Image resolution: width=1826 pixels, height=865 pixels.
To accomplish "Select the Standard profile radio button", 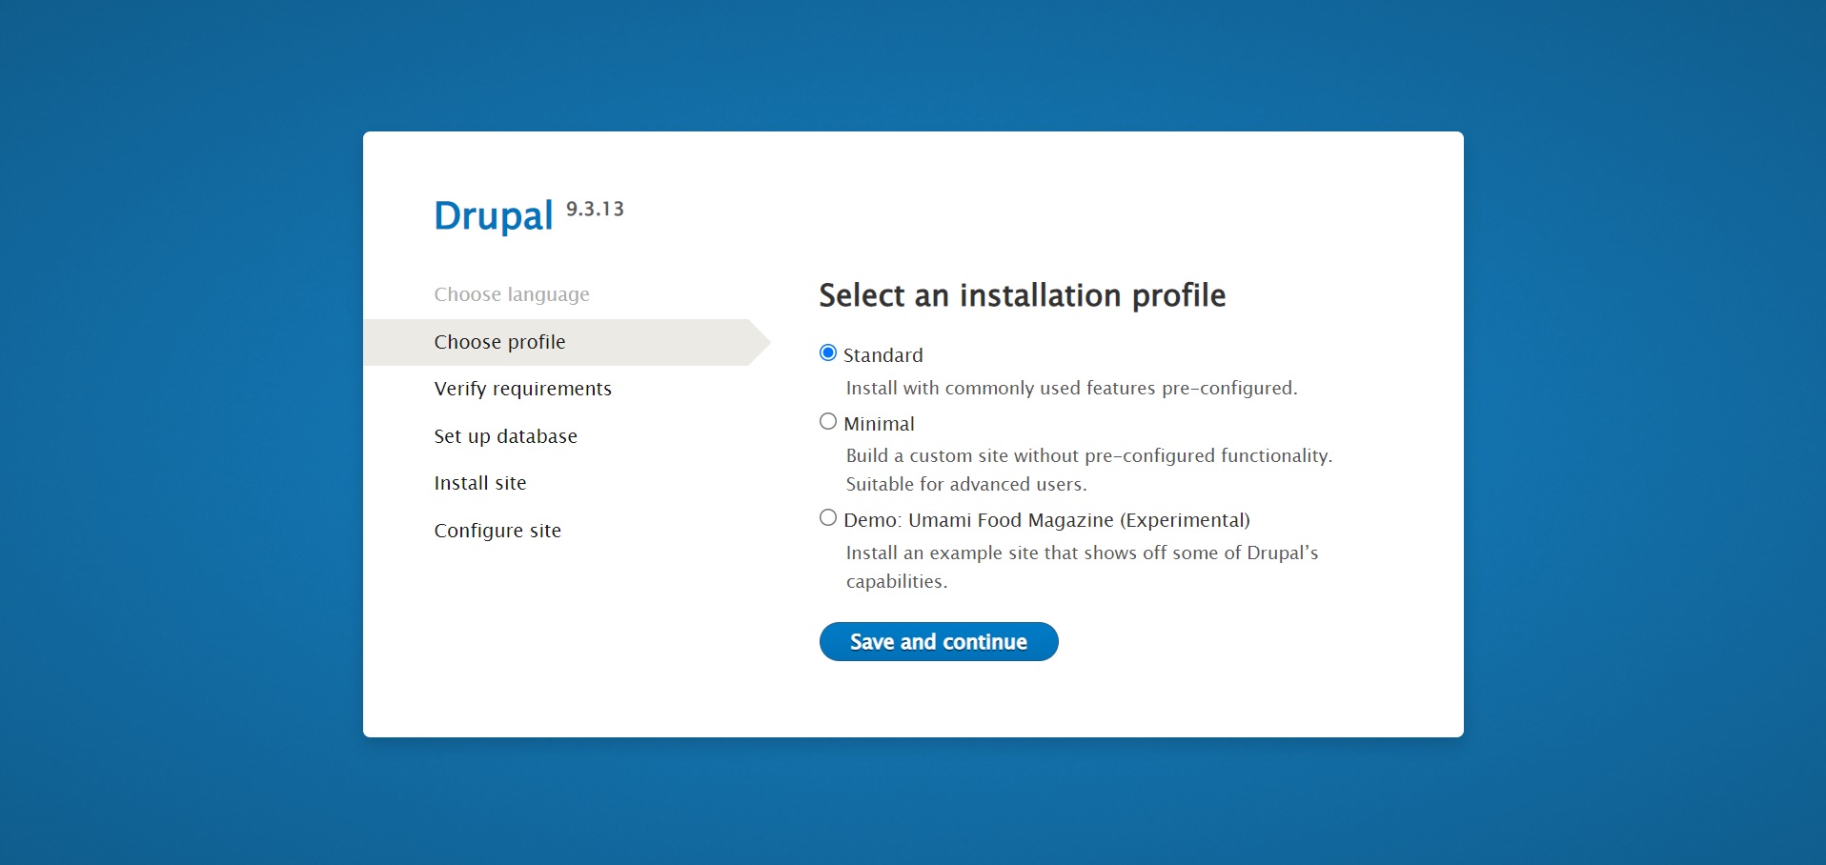I will point(828,353).
